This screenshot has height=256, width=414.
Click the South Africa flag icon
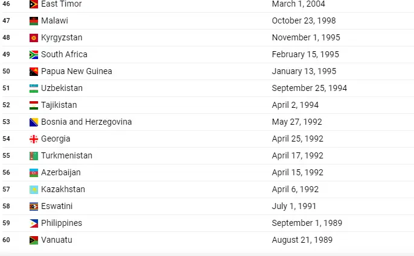click(34, 55)
